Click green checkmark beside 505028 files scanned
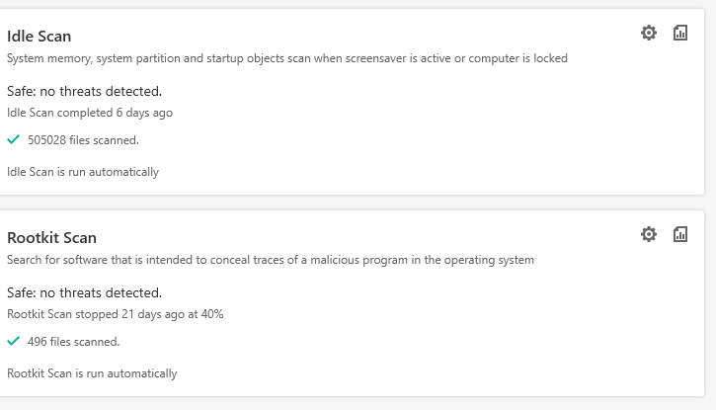 (x=13, y=140)
